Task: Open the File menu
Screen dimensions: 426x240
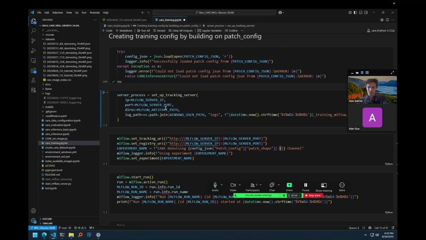Action: point(39,13)
